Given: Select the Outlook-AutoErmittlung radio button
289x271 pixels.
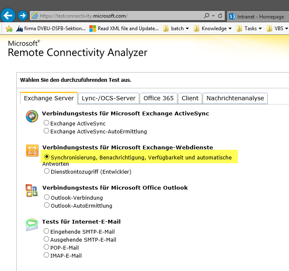Looking at the screenshot, I should click(x=47, y=205).
